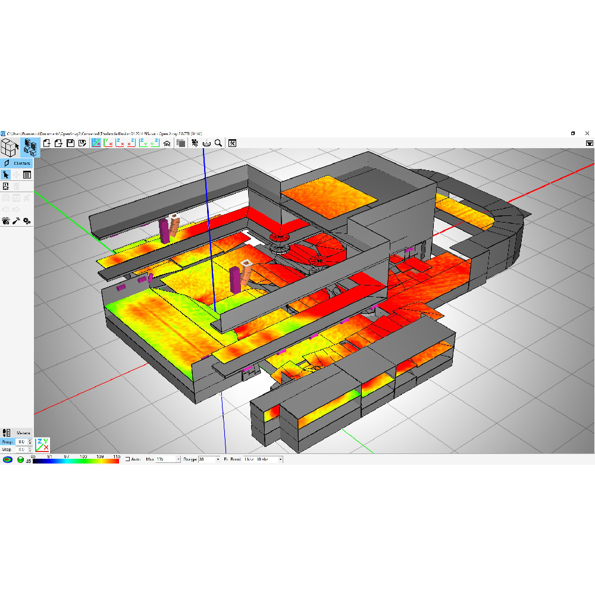Select the arrow pointer selection tool

(x=5, y=174)
